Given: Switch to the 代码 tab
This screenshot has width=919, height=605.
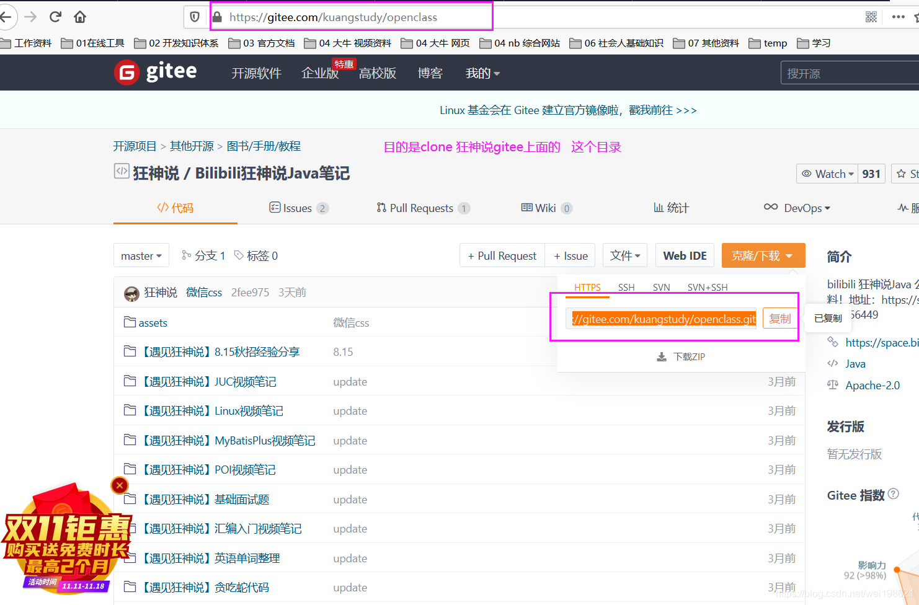Looking at the screenshot, I should pos(175,208).
